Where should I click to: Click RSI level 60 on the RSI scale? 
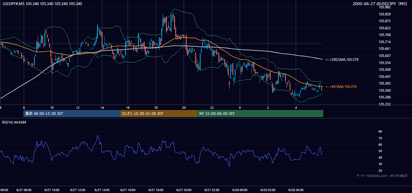point(380,144)
